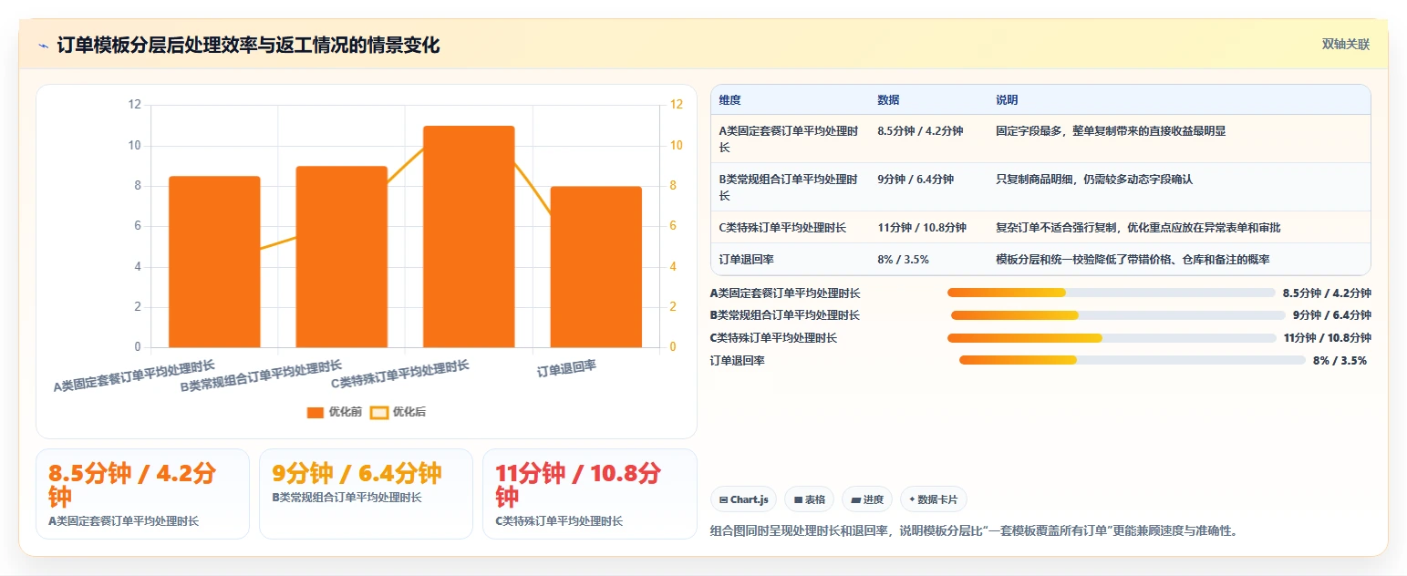Click table cell 11分钟 / 10.8分钟
The width and height of the screenshot is (1407, 576).
[922, 227]
